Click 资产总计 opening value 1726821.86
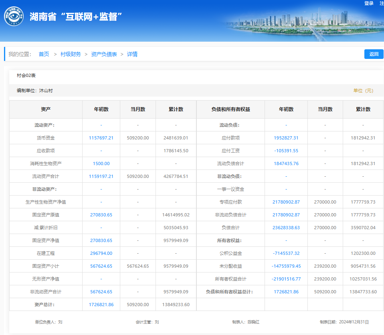Screen dimensions: 384x335 tap(101, 305)
